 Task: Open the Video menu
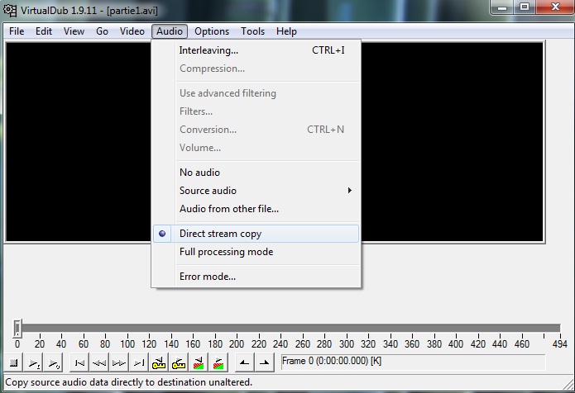132,31
